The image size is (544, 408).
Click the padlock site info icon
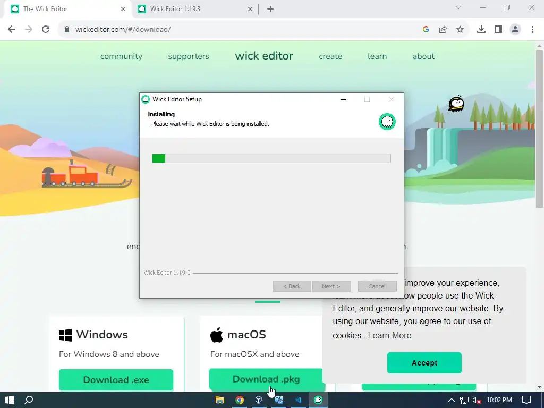tap(67, 29)
